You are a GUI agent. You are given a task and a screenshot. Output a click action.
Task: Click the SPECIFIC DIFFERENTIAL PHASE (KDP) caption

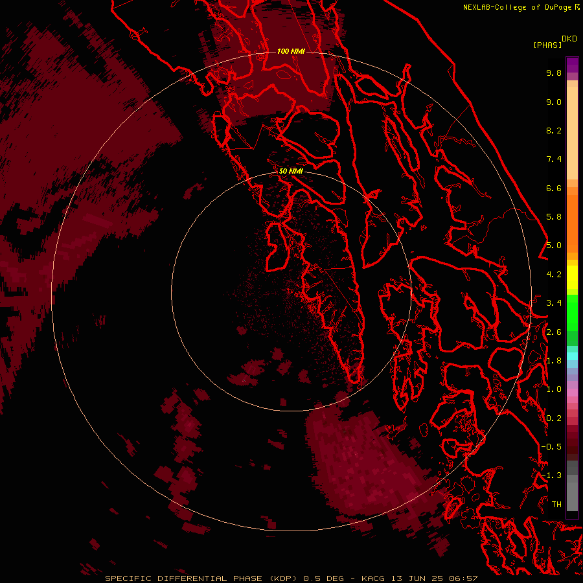(201, 578)
